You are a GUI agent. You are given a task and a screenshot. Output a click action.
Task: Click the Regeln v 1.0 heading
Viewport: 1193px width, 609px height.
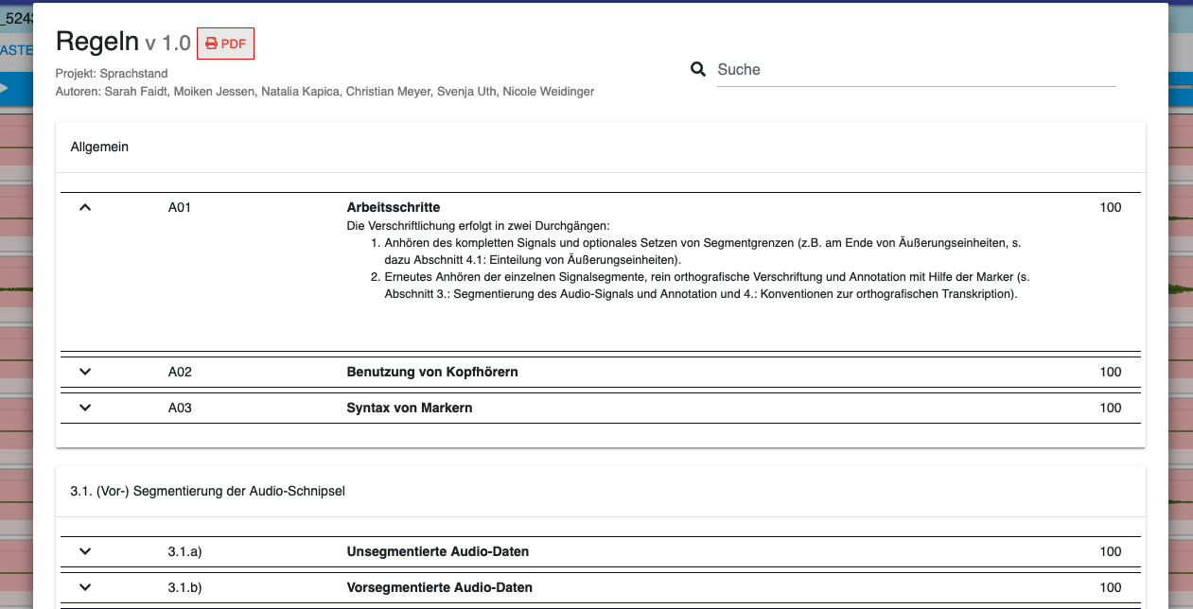123,42
